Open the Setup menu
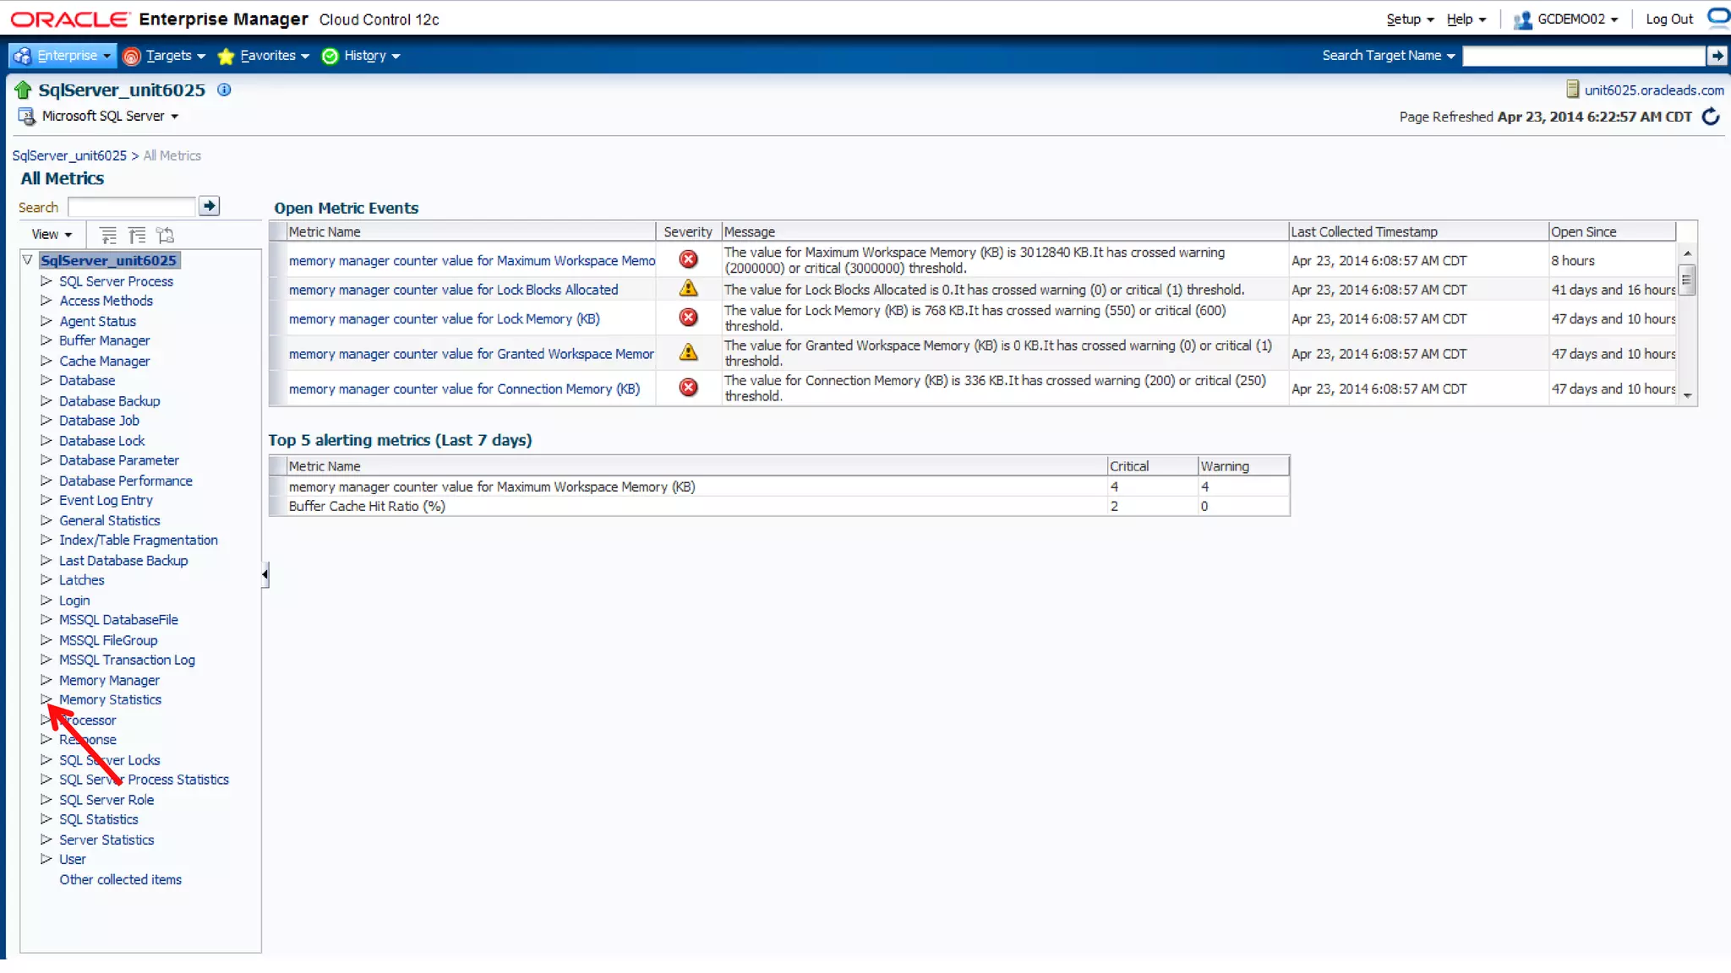 tap(1410, 19)
